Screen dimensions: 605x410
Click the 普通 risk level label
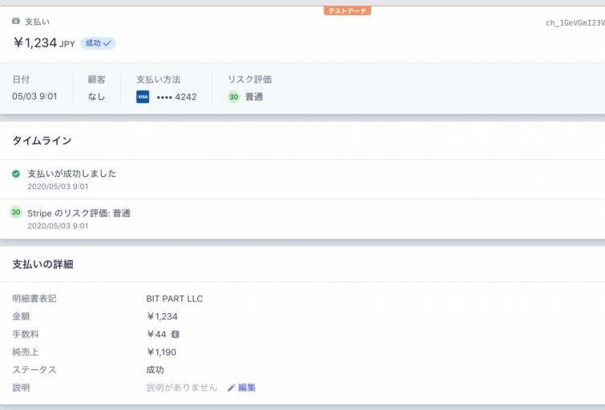coord(255,97)
